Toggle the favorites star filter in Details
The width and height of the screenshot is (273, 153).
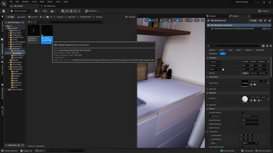[267, 46]
